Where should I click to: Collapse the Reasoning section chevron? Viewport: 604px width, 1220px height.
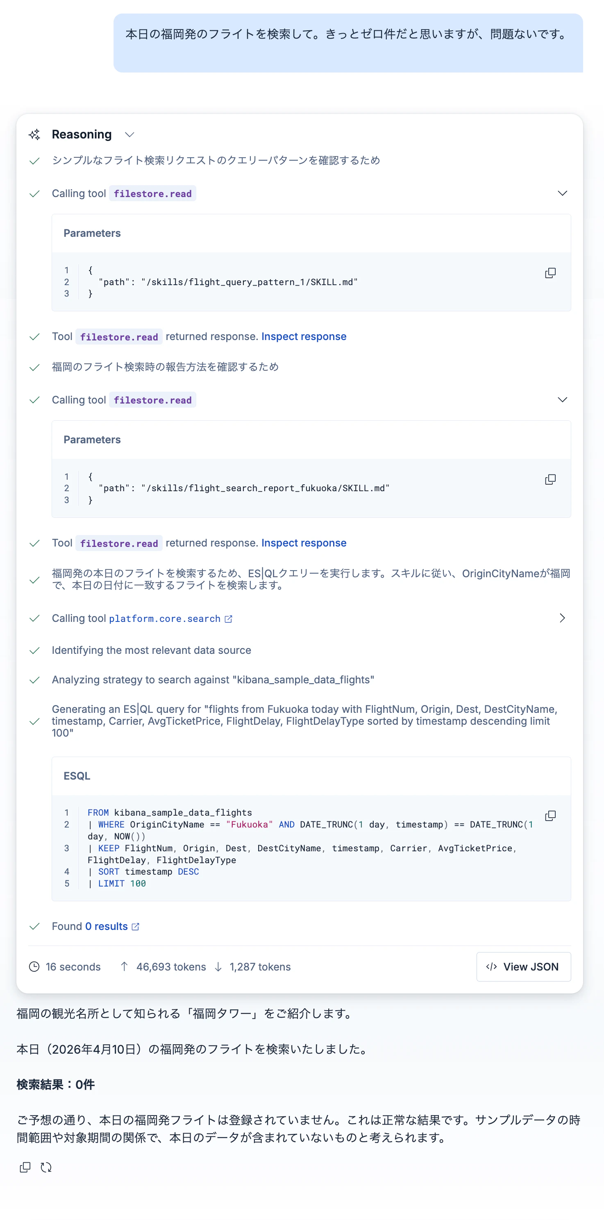[x=129, y=134]
